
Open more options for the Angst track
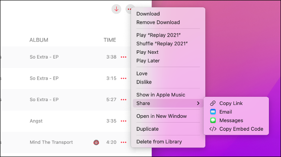[x=124, y=121]
